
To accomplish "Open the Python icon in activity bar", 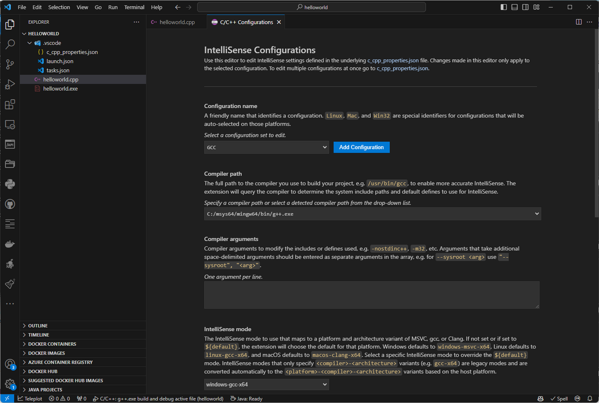I will [x=9, y=184].
